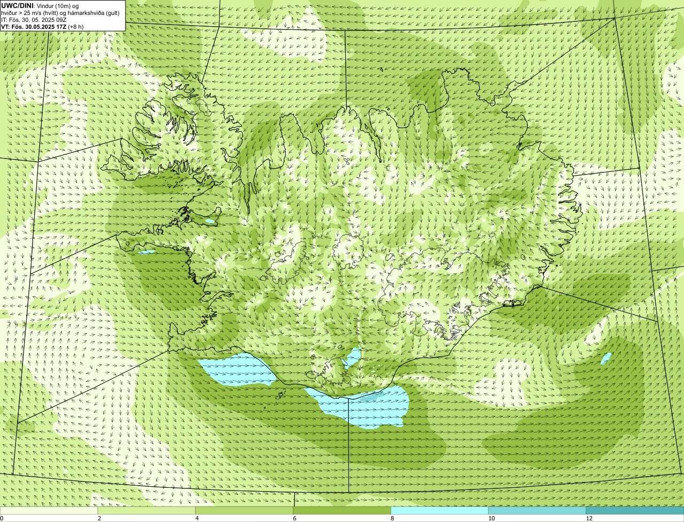684x522 pixels.
Task: Click the 8–10 m/s light cyan legend swatch
Action: [x=440, y=511]
